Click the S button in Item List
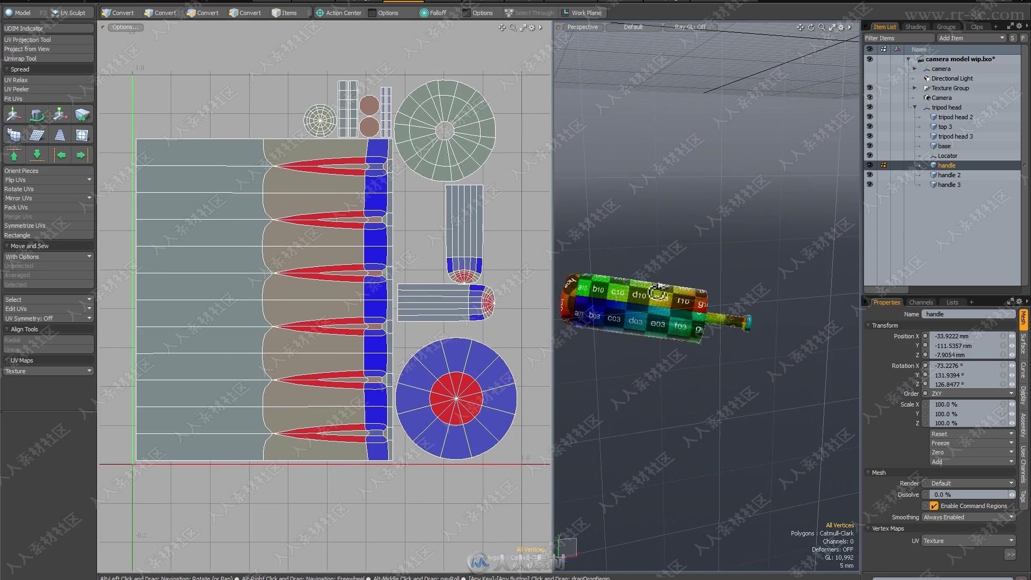1031x580 pixels. click(x=1012, y=38)
